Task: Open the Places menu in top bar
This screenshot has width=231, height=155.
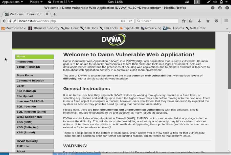Action: point(36,2)
